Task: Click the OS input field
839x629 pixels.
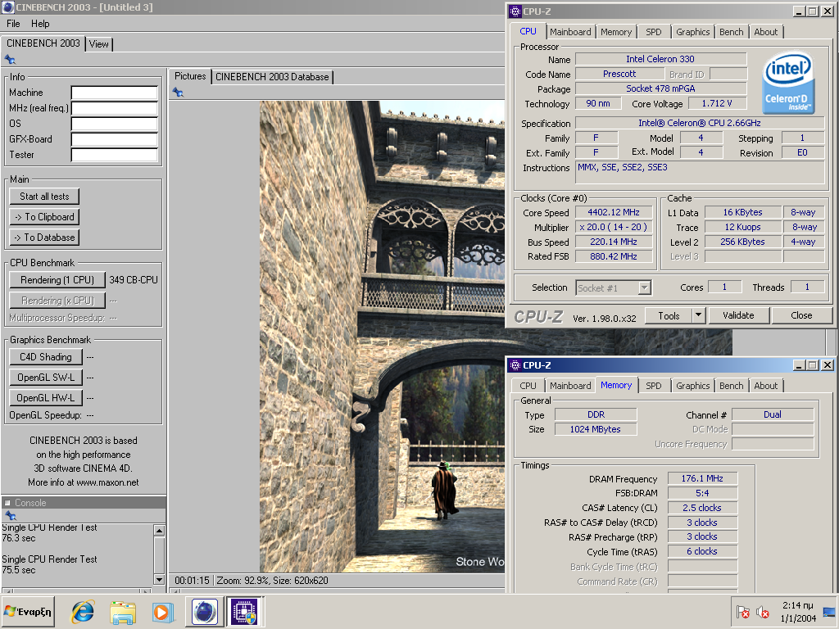Action: coord(115,124)
